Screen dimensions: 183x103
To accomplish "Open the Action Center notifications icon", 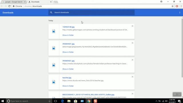I will (x=180, y=101).
